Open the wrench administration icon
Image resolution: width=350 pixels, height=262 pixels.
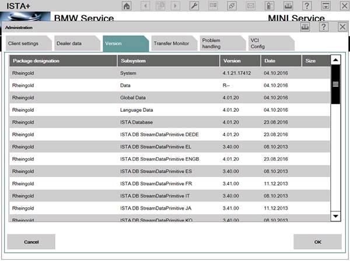click(x=194, y=6)
